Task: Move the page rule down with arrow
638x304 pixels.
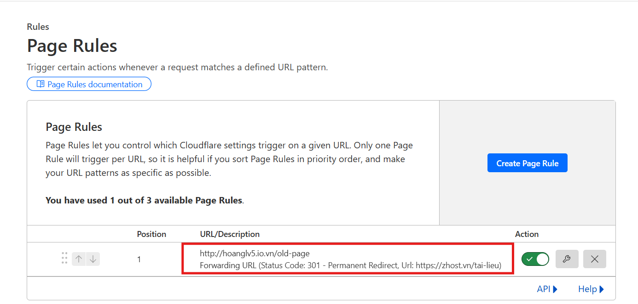Action: click(x=93, y=259)
